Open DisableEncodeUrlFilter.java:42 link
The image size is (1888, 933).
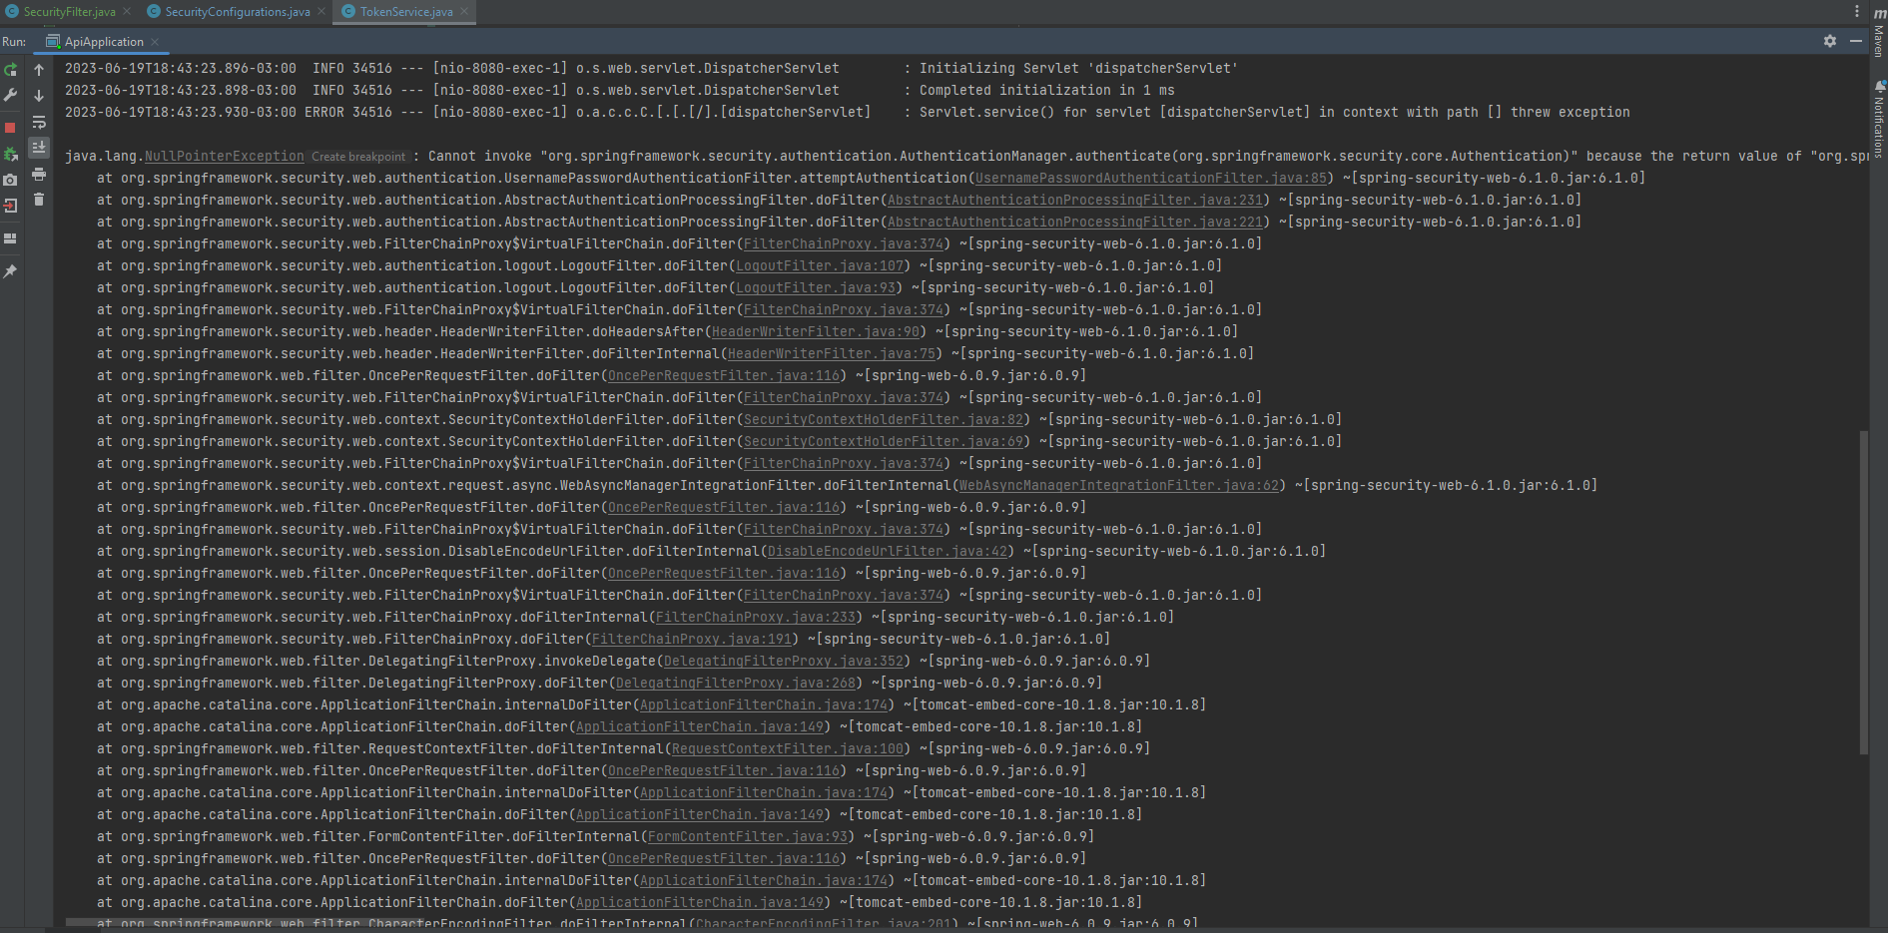(888, 552)
